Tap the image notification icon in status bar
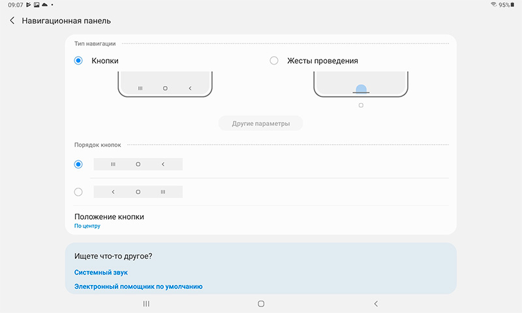This screenshot has width=522, height=313. point(37,5)
